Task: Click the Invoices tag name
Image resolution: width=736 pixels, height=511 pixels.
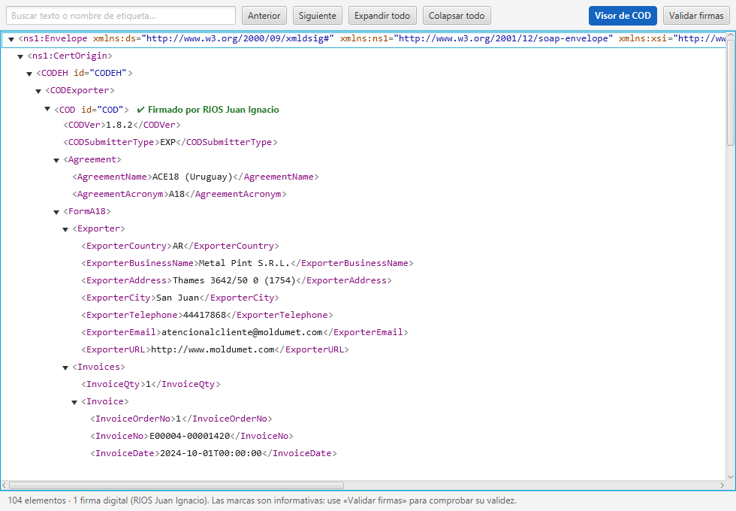Action: [x=98, y=367]
